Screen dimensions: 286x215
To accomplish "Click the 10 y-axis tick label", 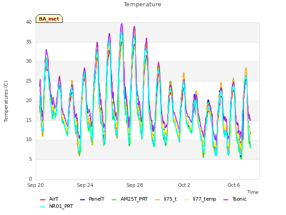I will point(29,140).
